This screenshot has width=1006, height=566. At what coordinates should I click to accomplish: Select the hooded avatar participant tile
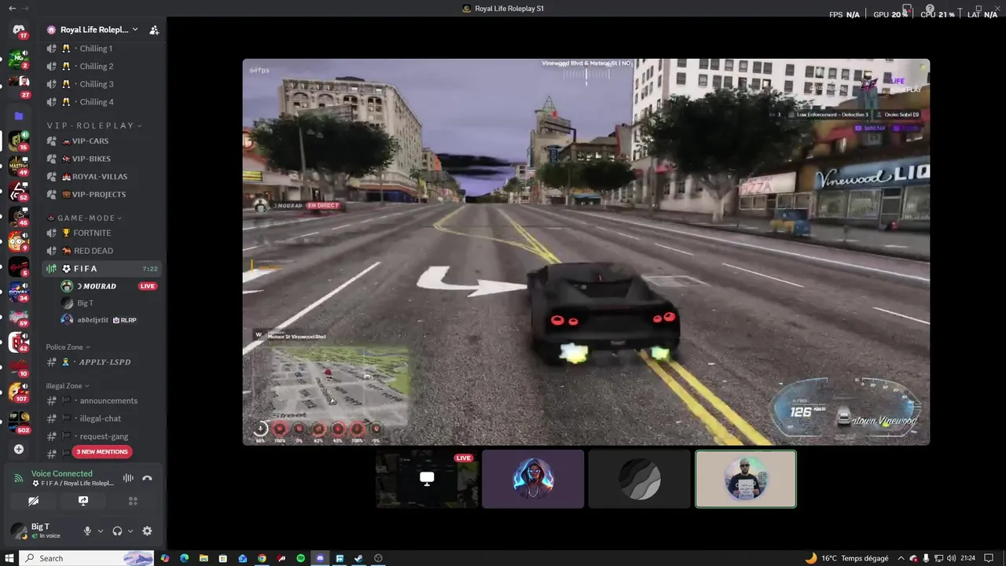533,479
